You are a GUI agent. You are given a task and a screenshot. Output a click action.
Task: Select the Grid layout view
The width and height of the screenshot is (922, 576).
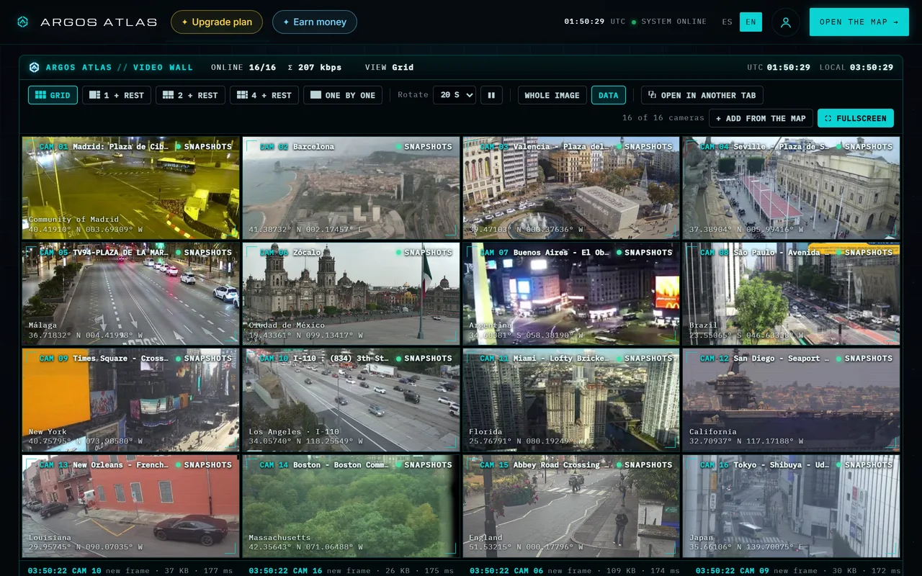[53, 95]
